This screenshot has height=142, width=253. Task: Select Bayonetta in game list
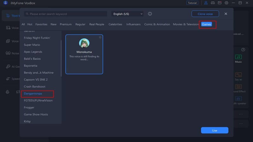click(30, 66)
